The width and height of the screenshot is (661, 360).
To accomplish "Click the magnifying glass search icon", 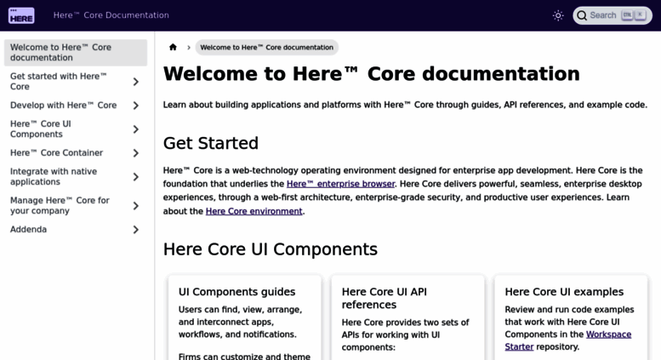I will click(x=582, y=15).
